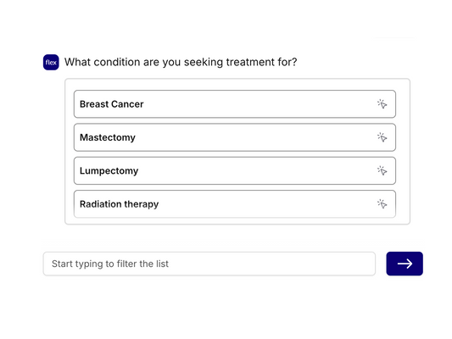The height and width of the screenshot is (339, 452).
Task: Click the placeholder text in filter box
Action: 110,264
